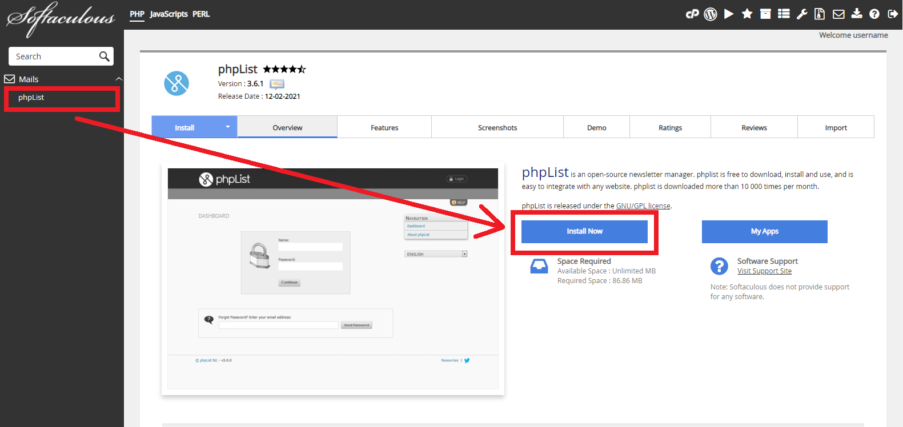Open the GNU/GPL license link
Viewport: 903px width, 427px height.
pyautogui.click(x=643, y=206)
